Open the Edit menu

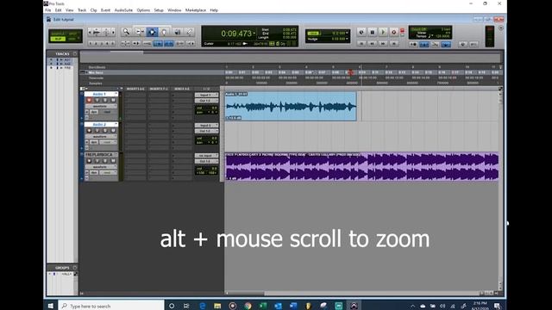(x=58, y=10)
